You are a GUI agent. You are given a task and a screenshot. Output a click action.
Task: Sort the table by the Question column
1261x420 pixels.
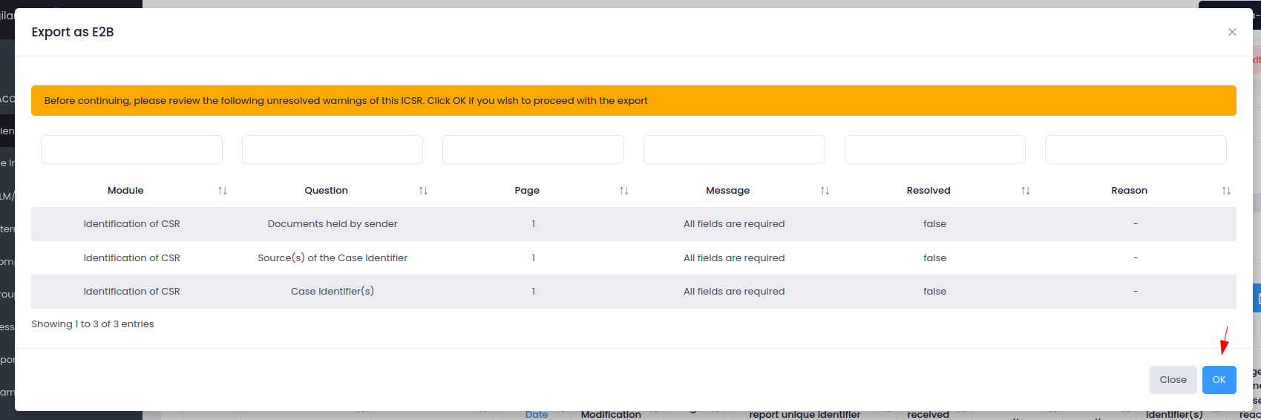[x=423, y=191]
